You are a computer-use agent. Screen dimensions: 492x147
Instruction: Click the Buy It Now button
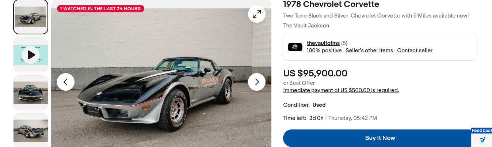pos(380,138)
